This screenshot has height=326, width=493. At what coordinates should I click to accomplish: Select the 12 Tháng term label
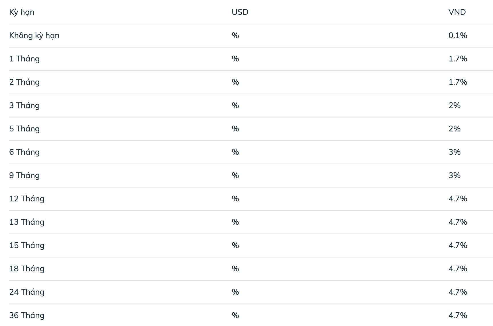(x=27, y=199)
